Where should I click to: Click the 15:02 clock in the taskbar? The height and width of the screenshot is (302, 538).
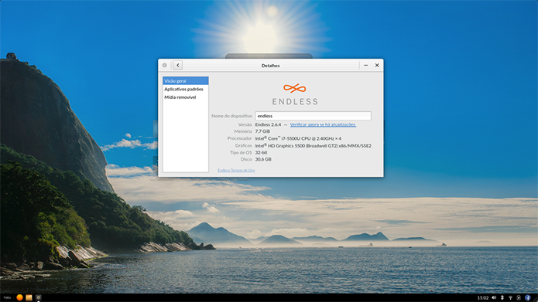tap(483, 298)
